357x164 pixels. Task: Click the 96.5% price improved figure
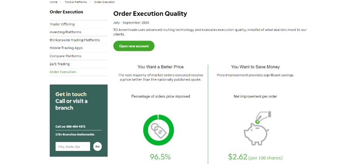coord(160,157)
